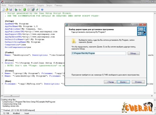Screen dimensions: 156x115
Task: Click the New script toolbar icon
Action: pyautogui.click(x=3, y=10)
